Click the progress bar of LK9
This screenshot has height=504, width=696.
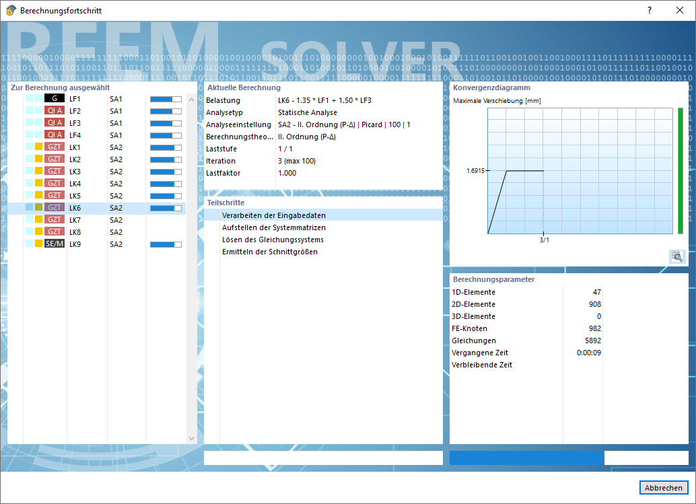166,244
